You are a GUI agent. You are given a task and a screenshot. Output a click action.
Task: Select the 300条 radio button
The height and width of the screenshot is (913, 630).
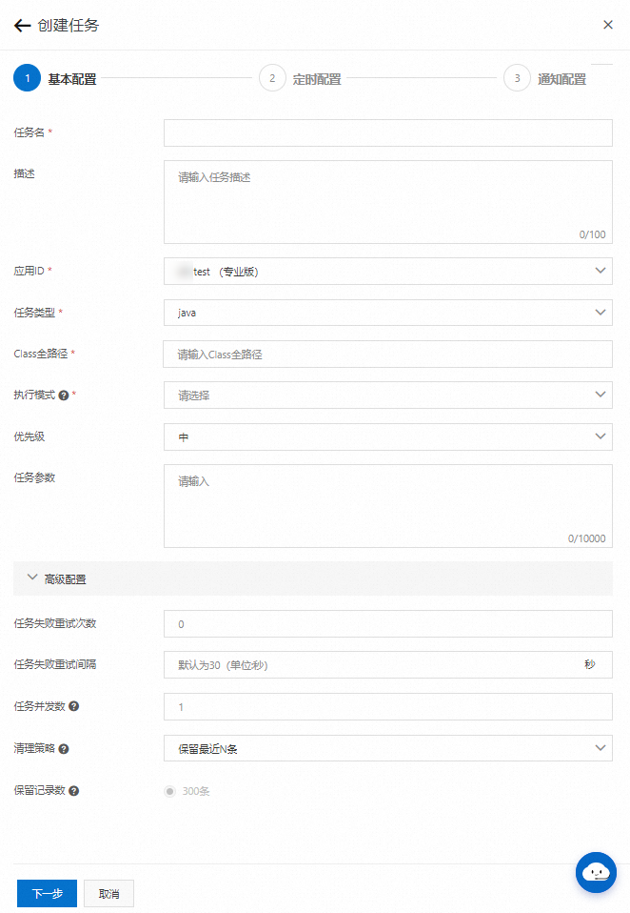tap(169, 791)
